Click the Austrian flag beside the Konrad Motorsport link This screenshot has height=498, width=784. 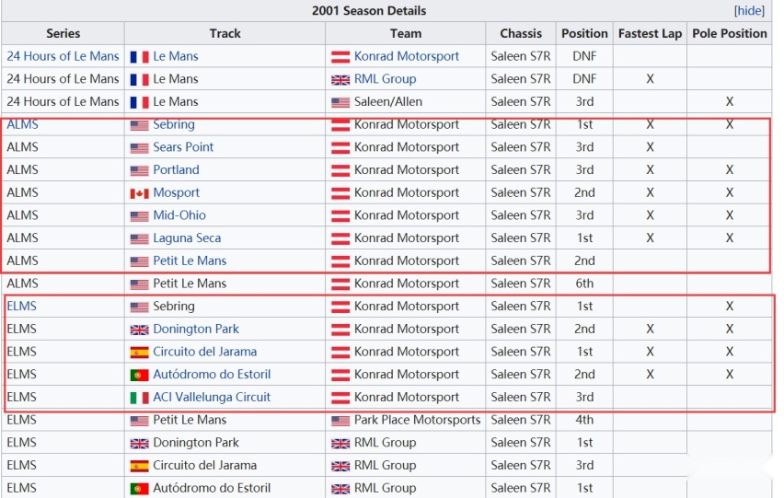click(340, 57)
